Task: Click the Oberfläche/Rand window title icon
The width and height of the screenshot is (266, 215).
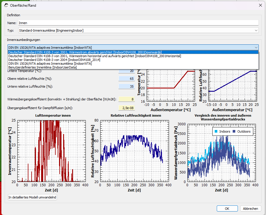Action: coord(6,6)
